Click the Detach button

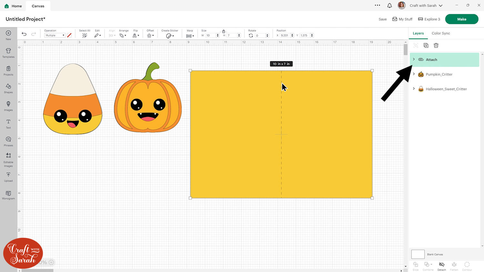click(x=441, y=266)
